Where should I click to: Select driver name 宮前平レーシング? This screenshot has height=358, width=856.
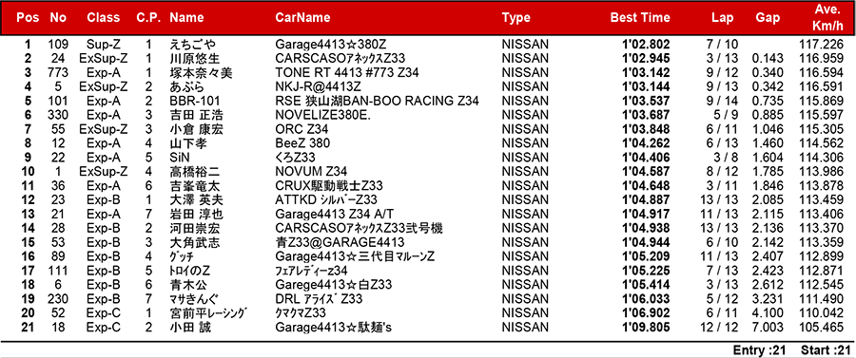click(x=208, y=314)
